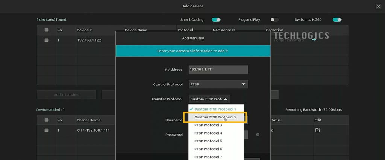Select RTSP Protocol 3 option
This screenshot has width=385, height=160.
tap(208, 125)
